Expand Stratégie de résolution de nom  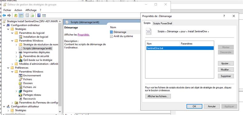(x=16, y=44)
